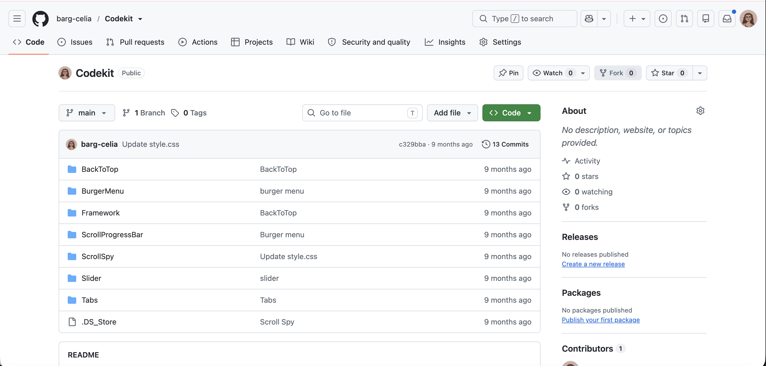Star the Codekit repository

point(669,73)
